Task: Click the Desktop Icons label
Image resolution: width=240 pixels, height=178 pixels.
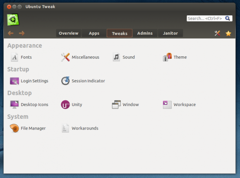Action: 34,104
